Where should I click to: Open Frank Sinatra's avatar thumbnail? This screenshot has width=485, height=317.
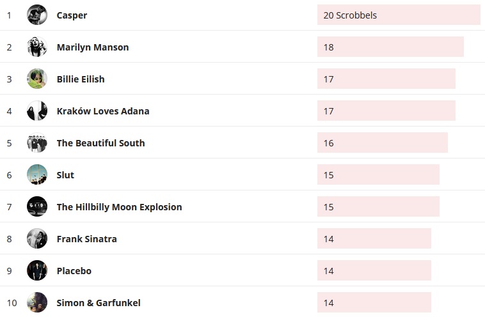[x=37, y=238]
